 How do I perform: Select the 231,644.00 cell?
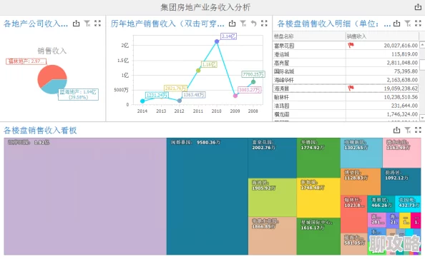pos(383,106)
